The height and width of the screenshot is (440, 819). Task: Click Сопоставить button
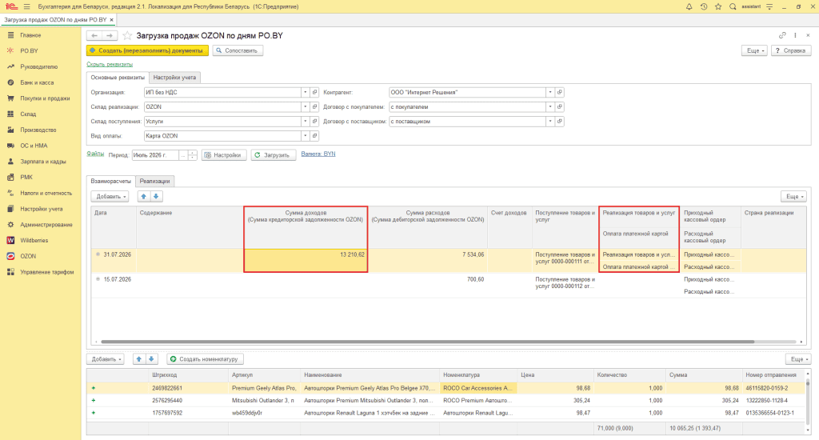pyautogui.click(x=238, y=50)
